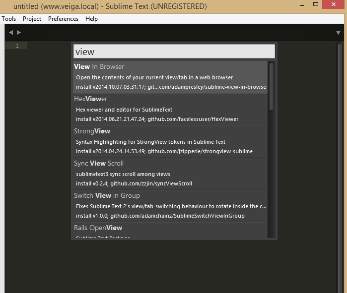
Task: Open the tab list dropdown triangle
Action: [x=338, y=33]
